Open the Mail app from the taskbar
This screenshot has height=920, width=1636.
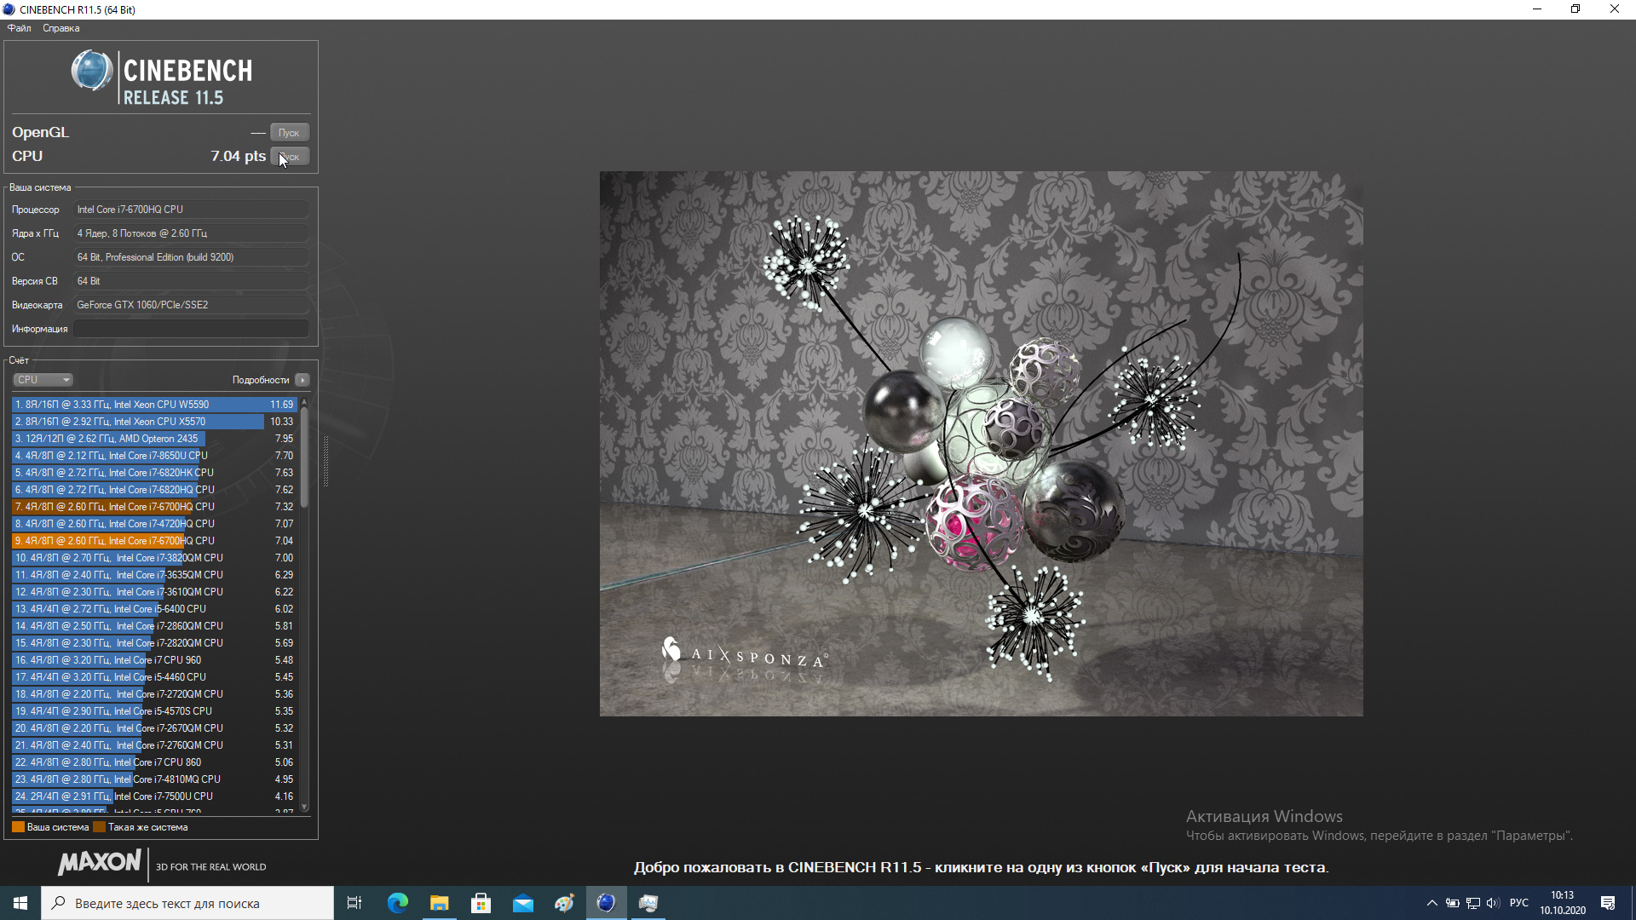pos(522,903)
